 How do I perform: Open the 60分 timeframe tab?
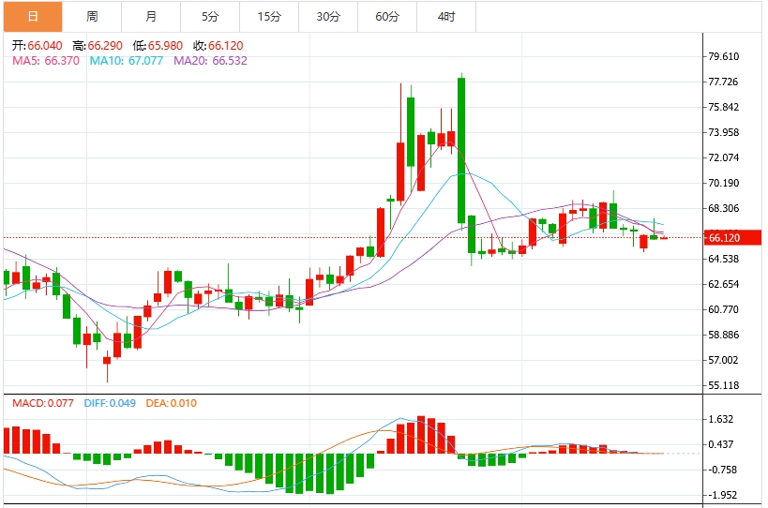click(x=387, y=17)
